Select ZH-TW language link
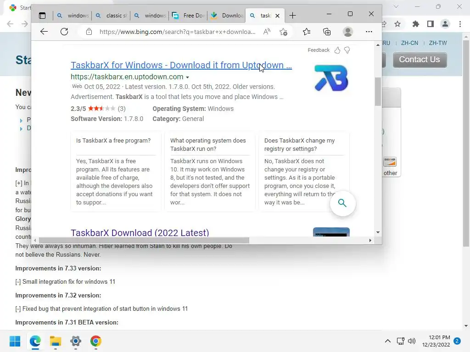This screenshot has height=352, width=470. pyautogui.click(x=437, y=43)
